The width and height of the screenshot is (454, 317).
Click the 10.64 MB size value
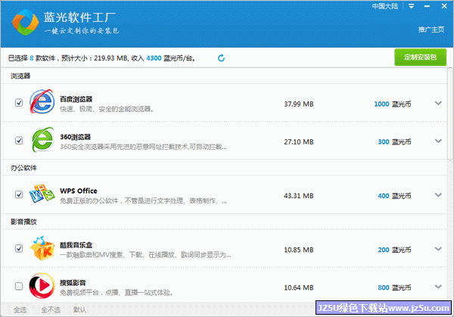299,287
